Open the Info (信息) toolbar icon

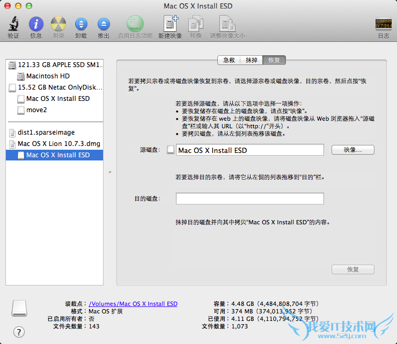[36, 24]
